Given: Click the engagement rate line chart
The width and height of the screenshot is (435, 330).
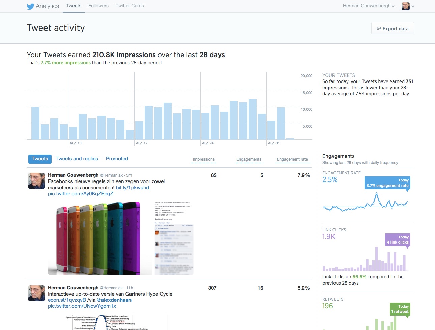Looking at the screenshot, I should pyautogui.click(x=366, y=202).
